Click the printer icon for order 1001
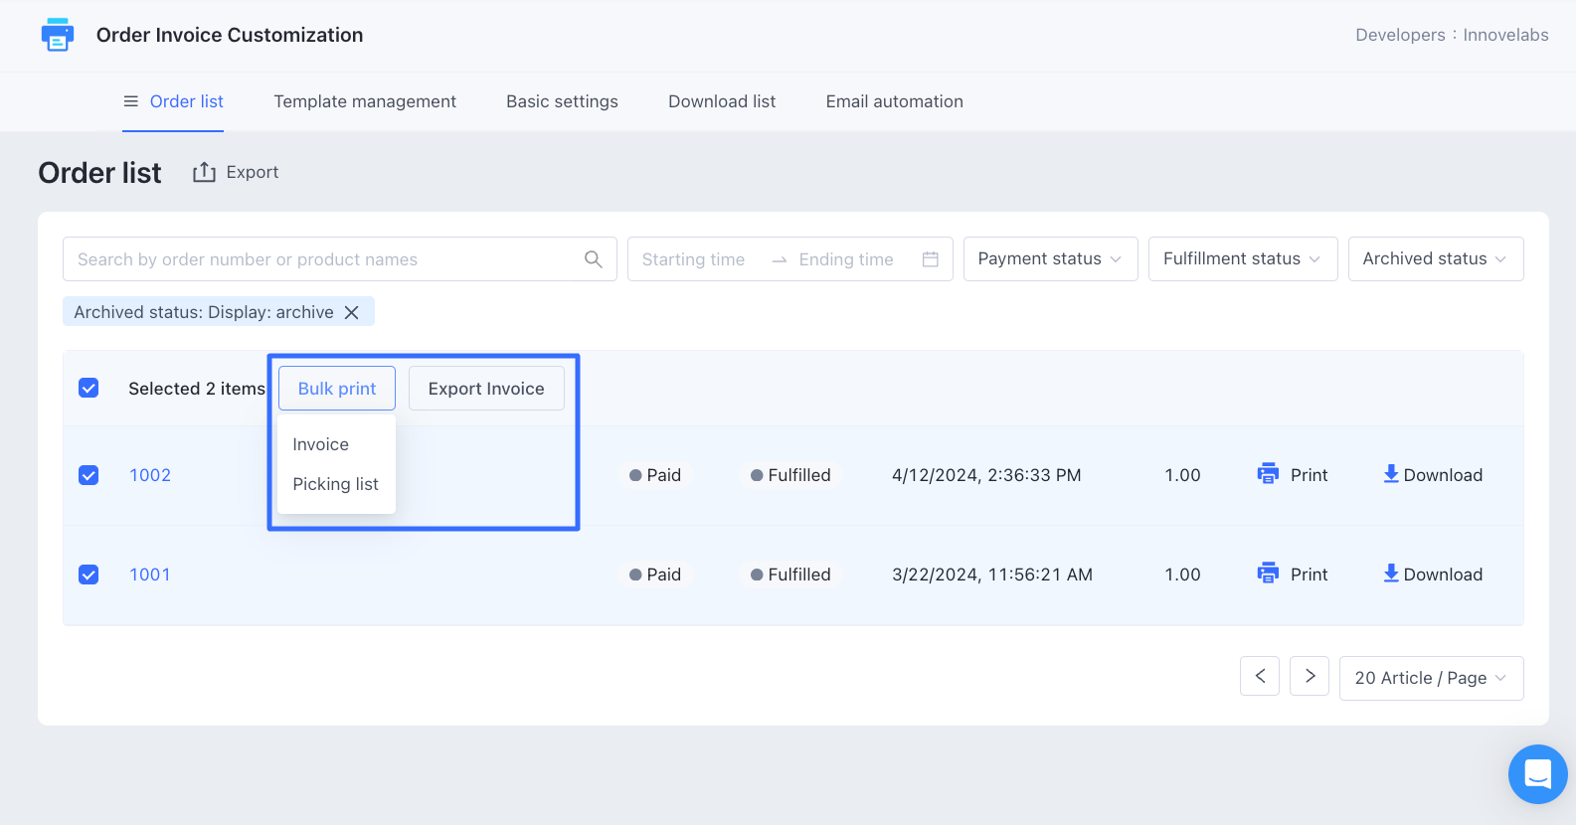The width and height of the screenshot is (1576, 825). click(x=1268, y=574)
